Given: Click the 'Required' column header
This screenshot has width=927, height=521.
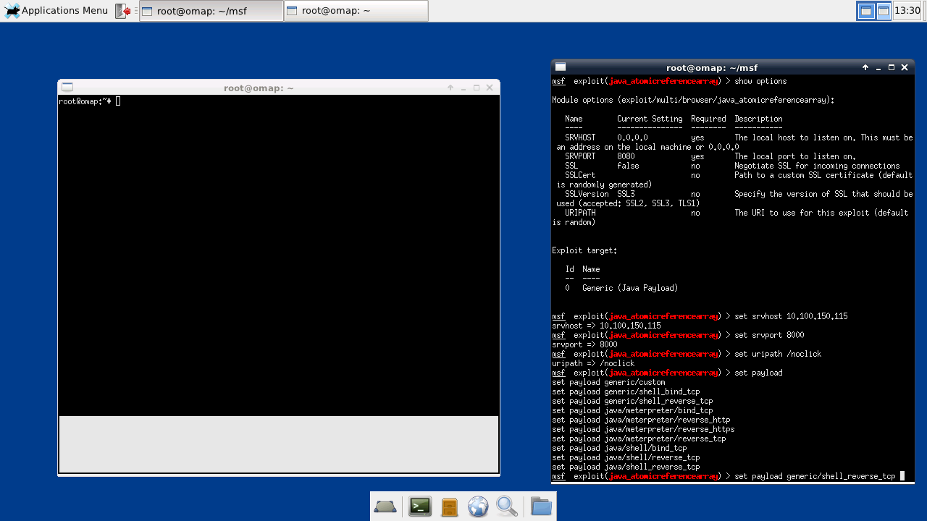Looking at the screenshot, I should [708, 119].
